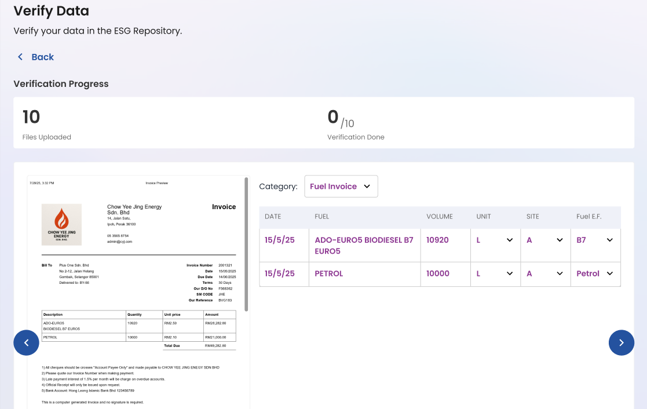Open the SITE dropdown in the PETROL row
This screenshot has width=647, height=409.
(559, 273)
